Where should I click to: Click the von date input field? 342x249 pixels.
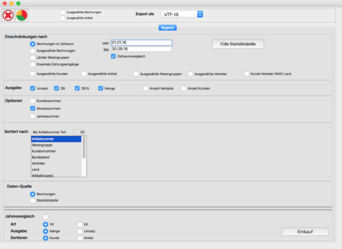point(141,43)
